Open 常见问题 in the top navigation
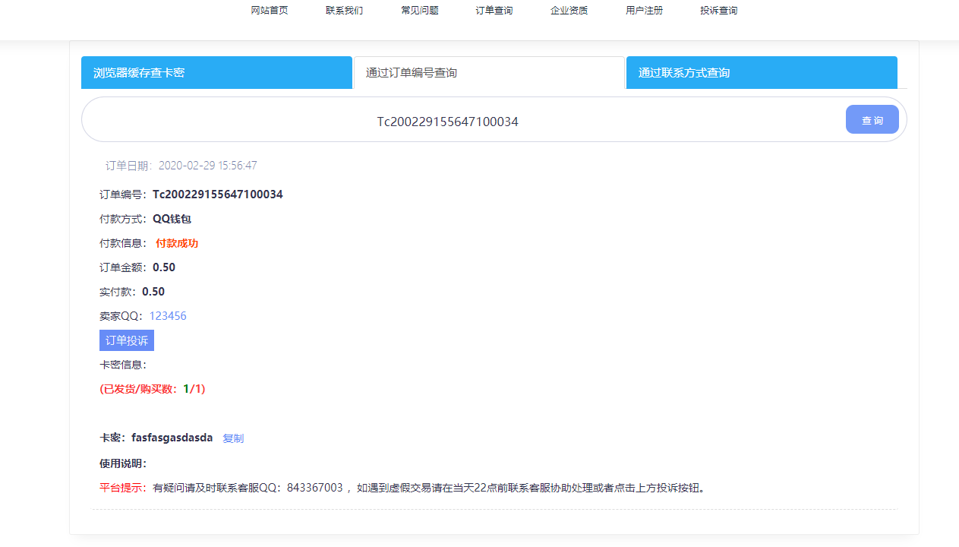Screen dimensions: 959x547 (x=420, y=11)
